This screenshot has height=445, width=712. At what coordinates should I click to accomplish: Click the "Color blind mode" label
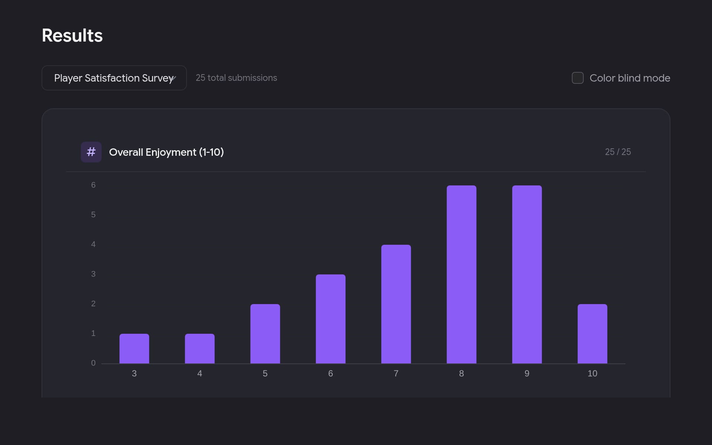[x=630, y=78]
